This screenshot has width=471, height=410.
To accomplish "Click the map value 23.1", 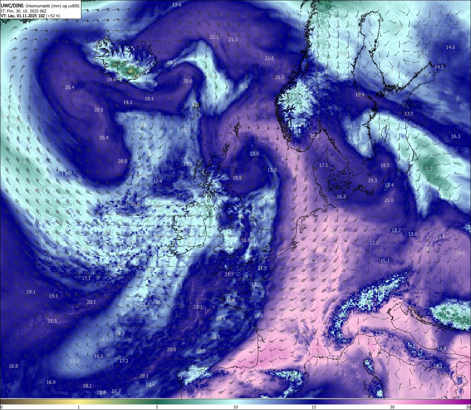I will coord(198,306).
